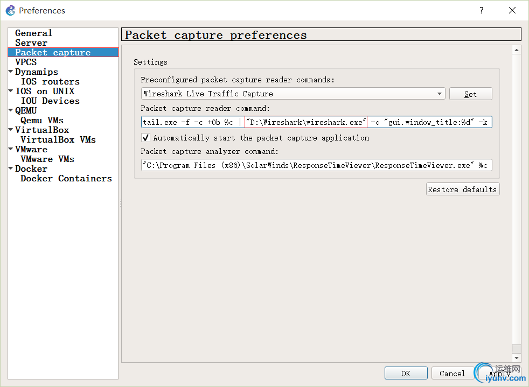Confirm with the OK button

406,373
